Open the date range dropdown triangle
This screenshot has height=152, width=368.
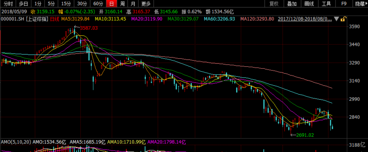pyautogui.click(x=336, y=19)
